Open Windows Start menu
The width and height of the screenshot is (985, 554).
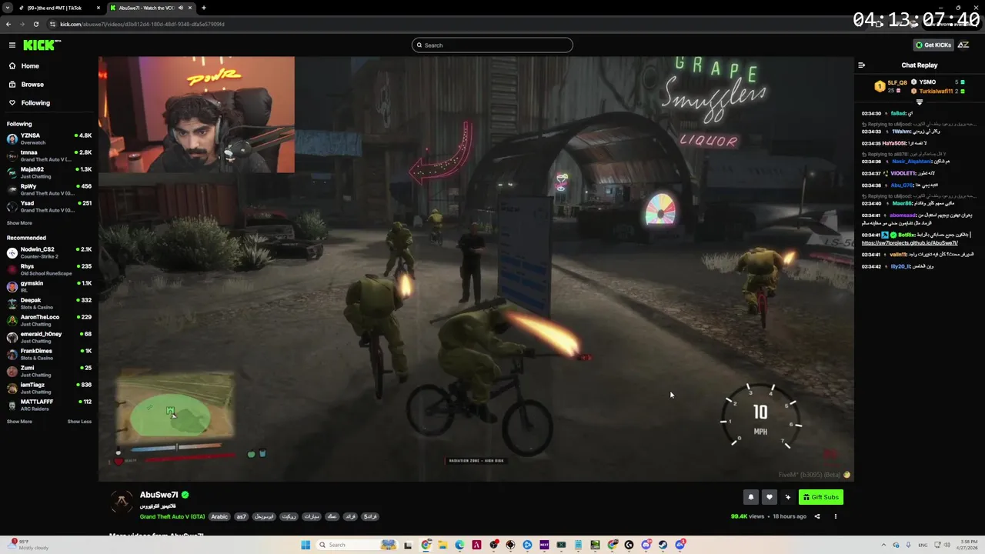click(306, 545)
